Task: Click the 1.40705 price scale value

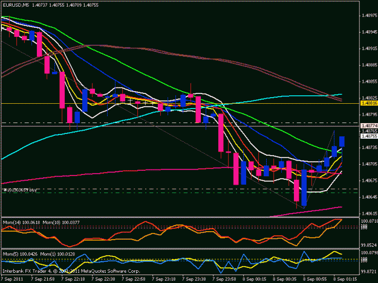Action: [370, 164]
